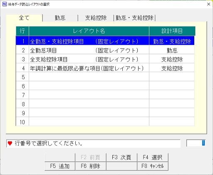Screen dimensions: 213x175
Task: Open the 勤怠 tab
Action: coord(60,18)
